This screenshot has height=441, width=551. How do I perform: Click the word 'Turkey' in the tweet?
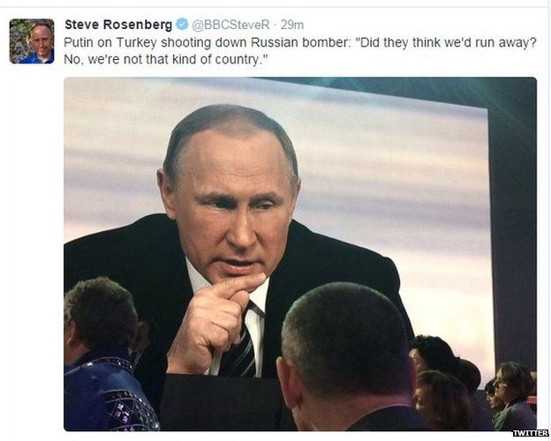coord(136,42)
